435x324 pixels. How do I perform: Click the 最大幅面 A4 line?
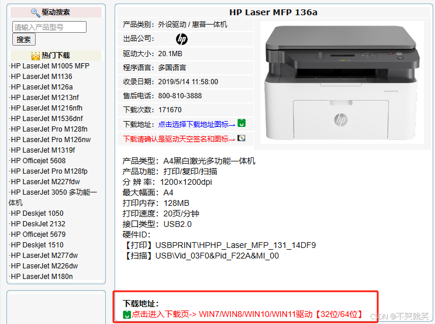[147, 193]
